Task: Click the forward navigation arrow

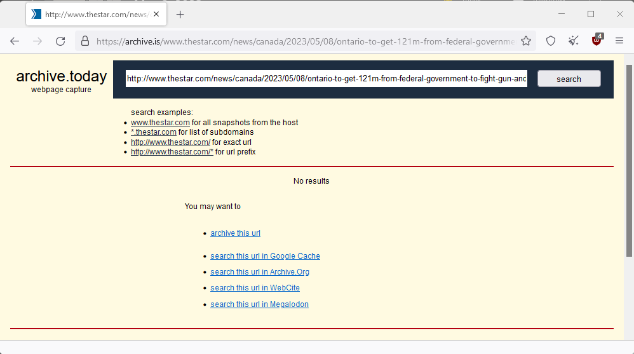Action: pos(37,41)
